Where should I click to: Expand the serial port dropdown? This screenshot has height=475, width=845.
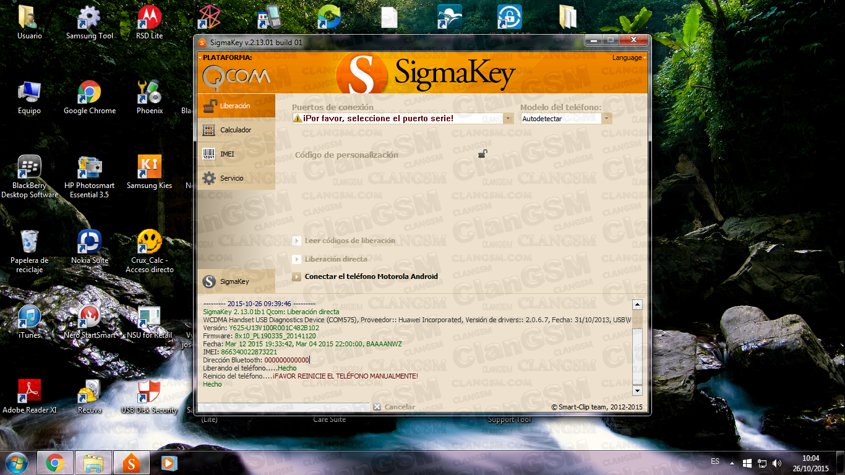coord(508,118)
